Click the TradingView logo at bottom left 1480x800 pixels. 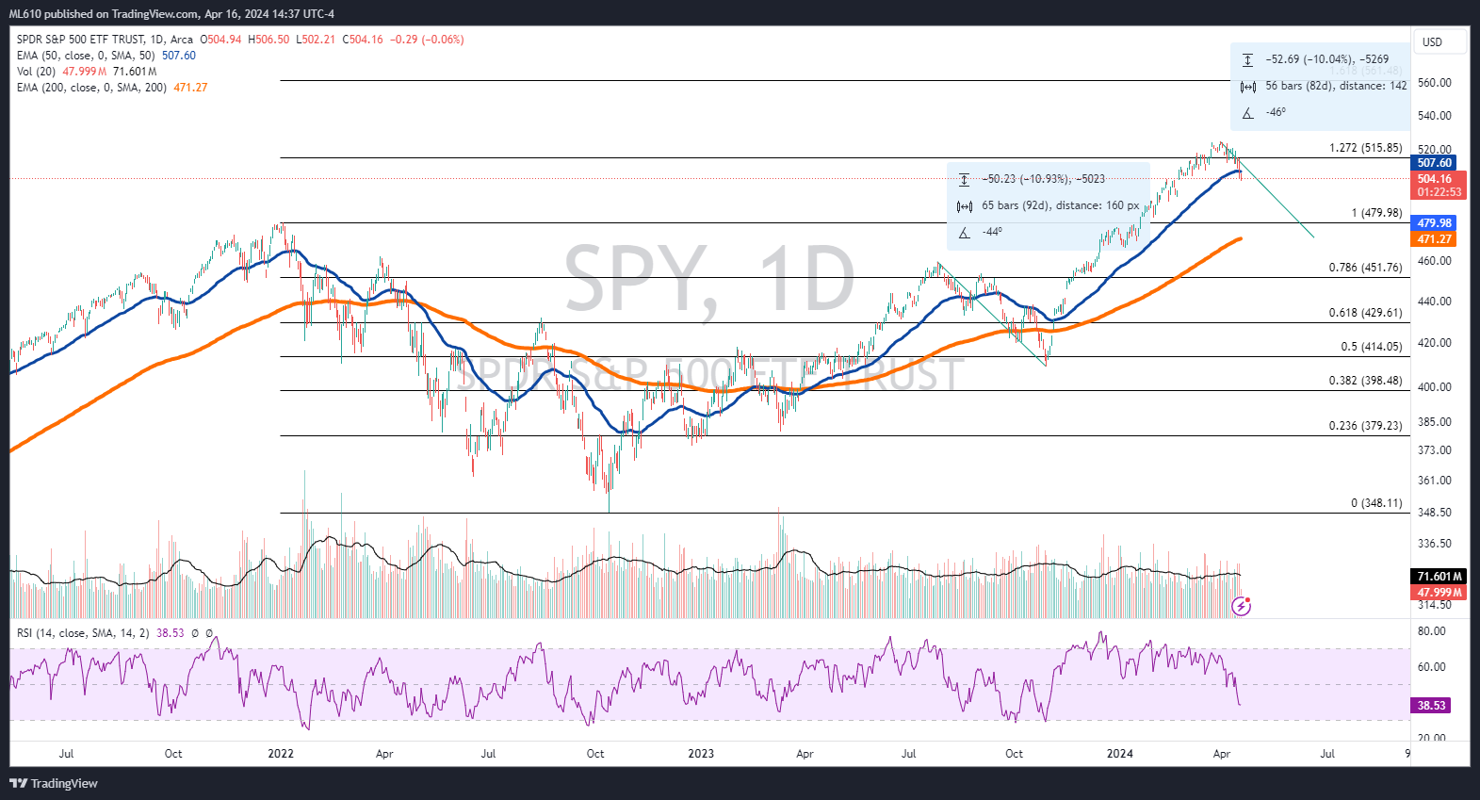coord(54,783)
